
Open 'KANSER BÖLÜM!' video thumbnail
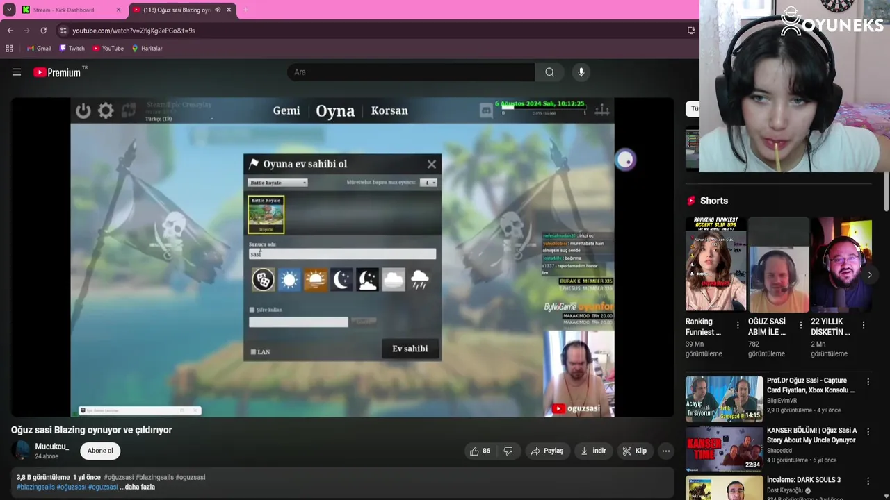click(724, 449)
